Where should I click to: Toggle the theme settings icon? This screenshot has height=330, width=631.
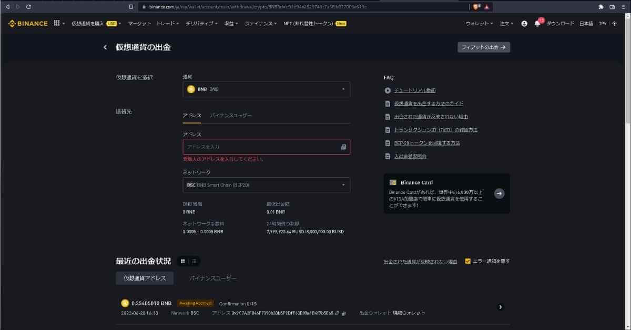(x=614, y=24)
